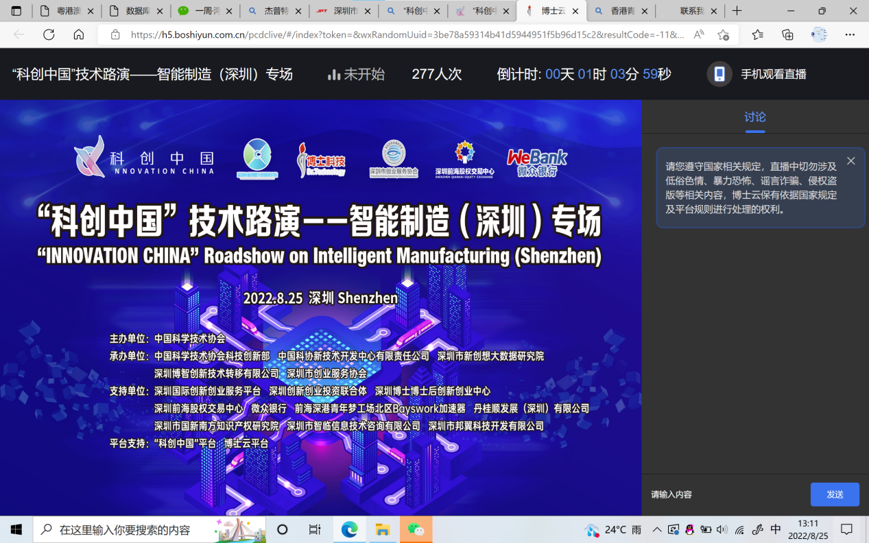Open the WeChat icon on the taskbar
Screen dimensions: 869x543
416,529
